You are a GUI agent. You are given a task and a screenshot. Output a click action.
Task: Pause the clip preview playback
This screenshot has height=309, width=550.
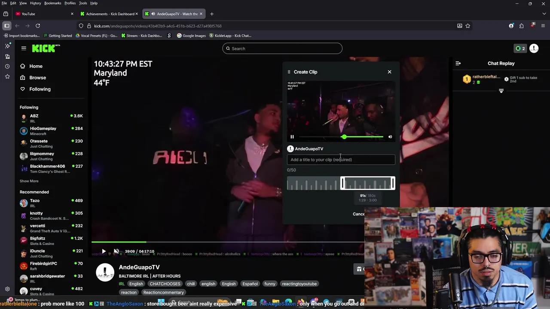[x=292, y=137]
